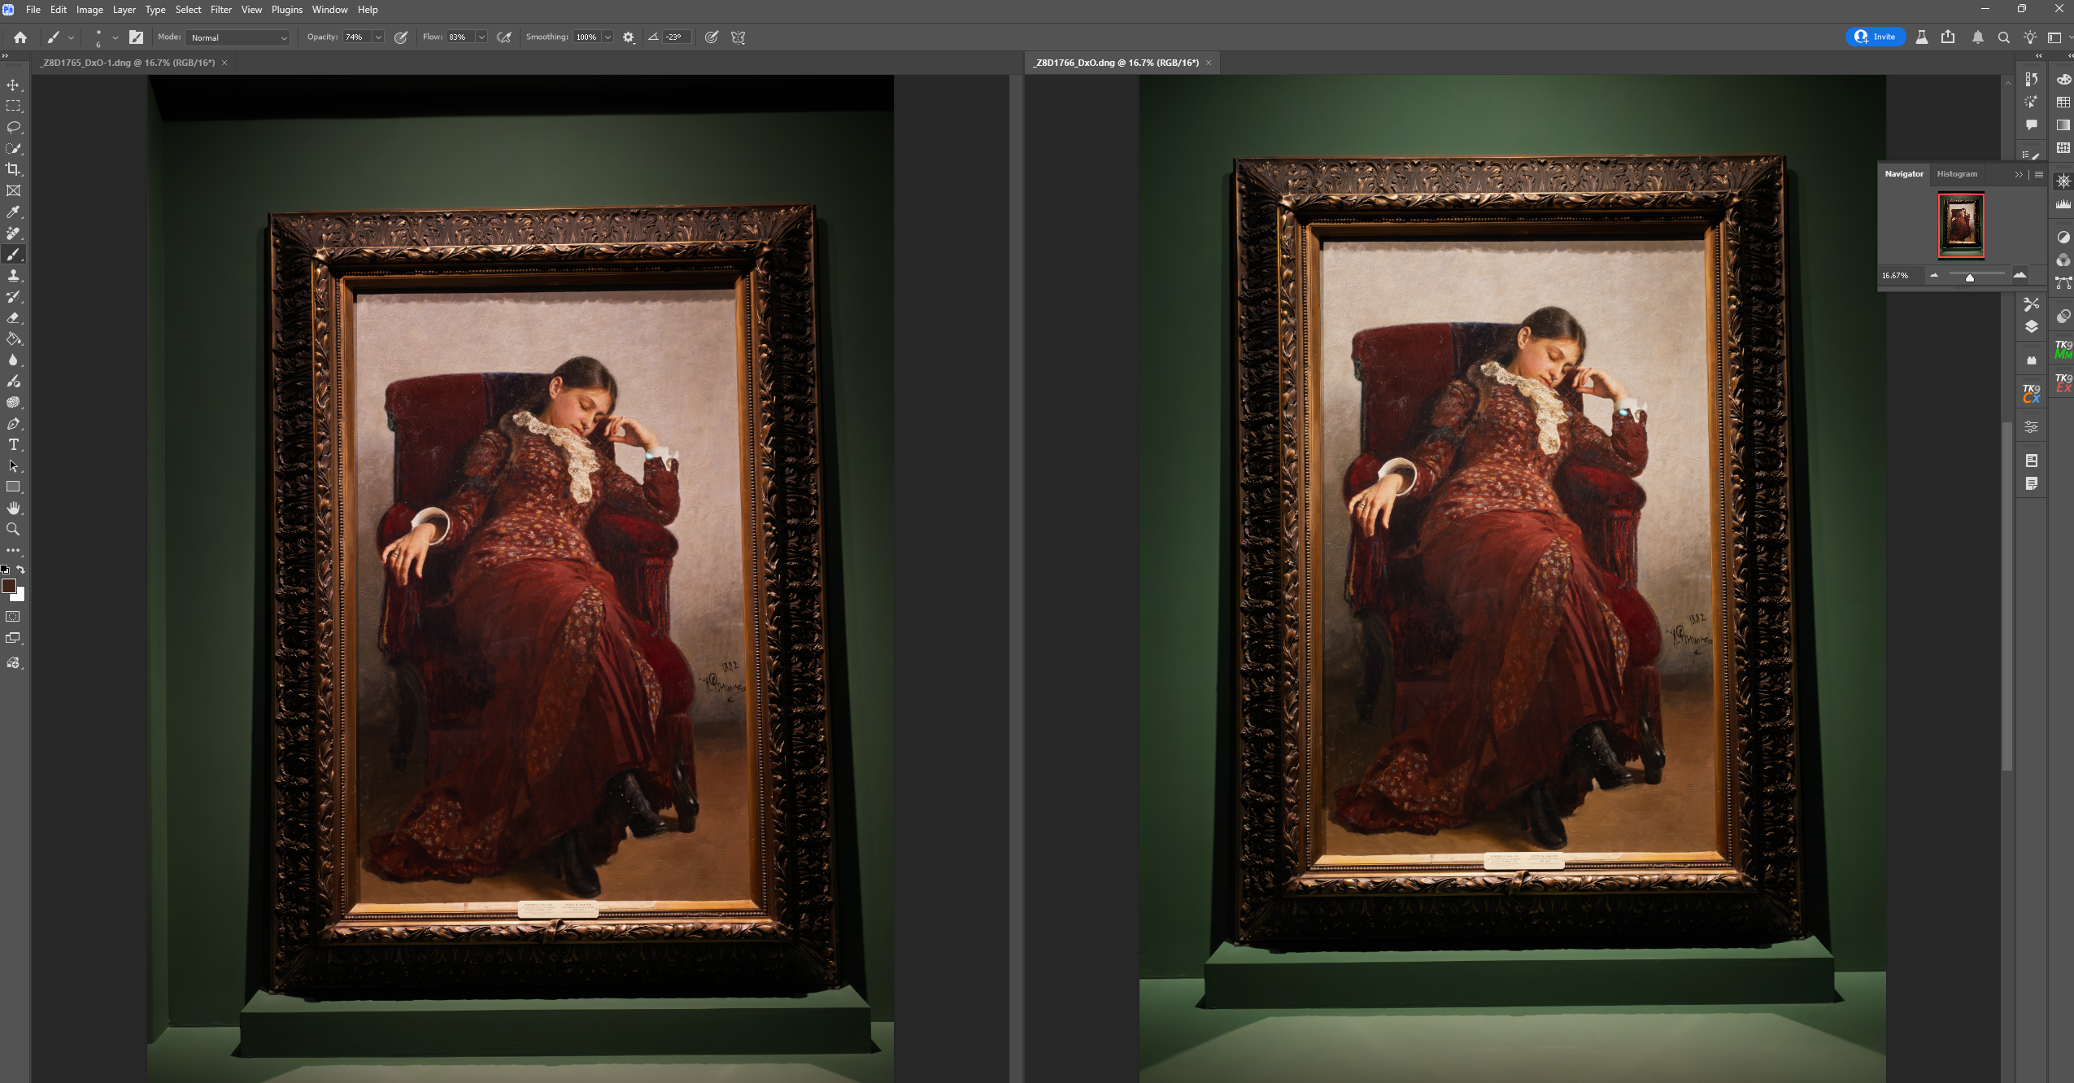Click the Invite button
The image size is (2074, 1083).
pos(1876,37)
